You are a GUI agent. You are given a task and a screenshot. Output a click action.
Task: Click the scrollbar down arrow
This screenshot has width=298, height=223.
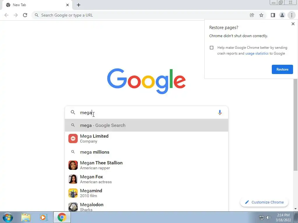[295, 209]
